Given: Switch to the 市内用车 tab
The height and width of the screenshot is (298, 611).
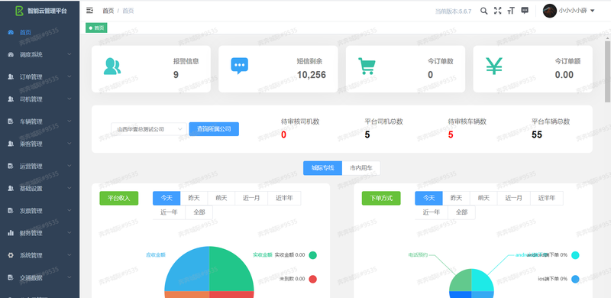Looking at the screenshot, I should (361, 168).
